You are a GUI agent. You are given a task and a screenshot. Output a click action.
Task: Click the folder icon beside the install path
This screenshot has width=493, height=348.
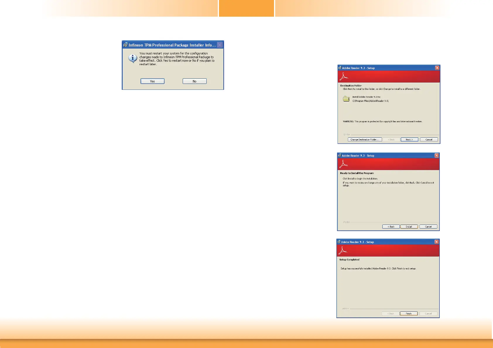pyautogui.click(x=346, y=99)
